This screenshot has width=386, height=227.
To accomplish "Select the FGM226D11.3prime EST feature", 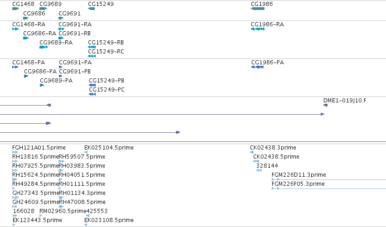I will click(x=329, y=179).
